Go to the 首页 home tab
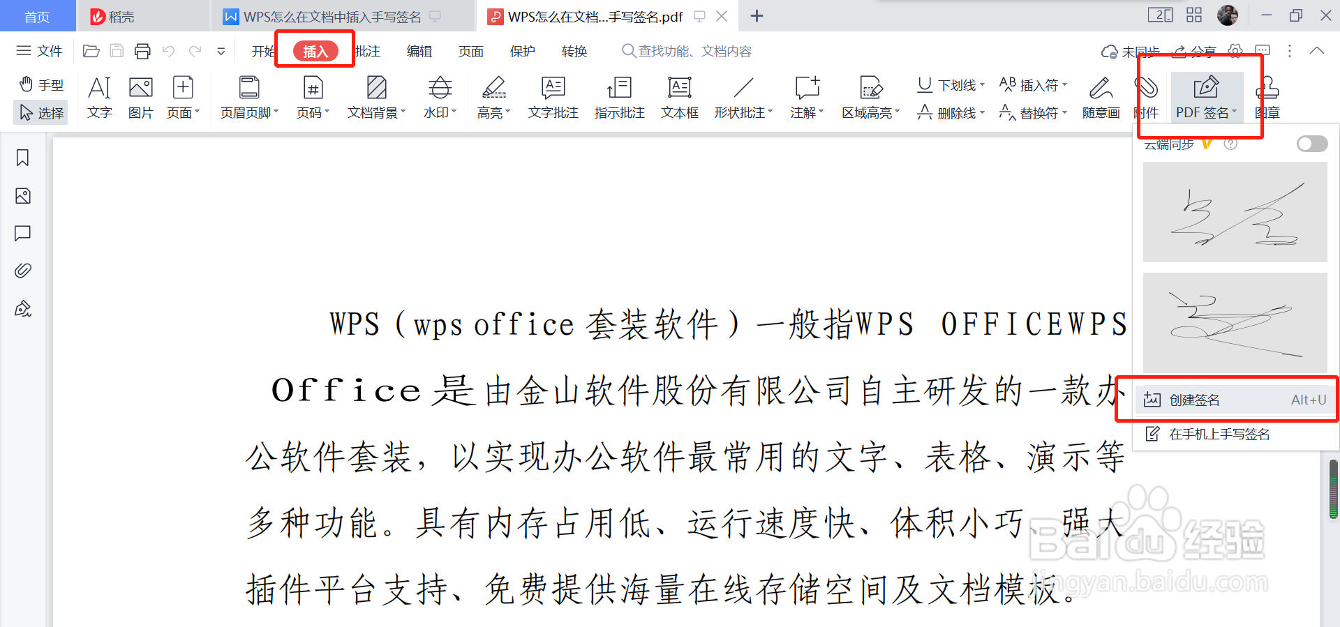 tap(38, 16)
